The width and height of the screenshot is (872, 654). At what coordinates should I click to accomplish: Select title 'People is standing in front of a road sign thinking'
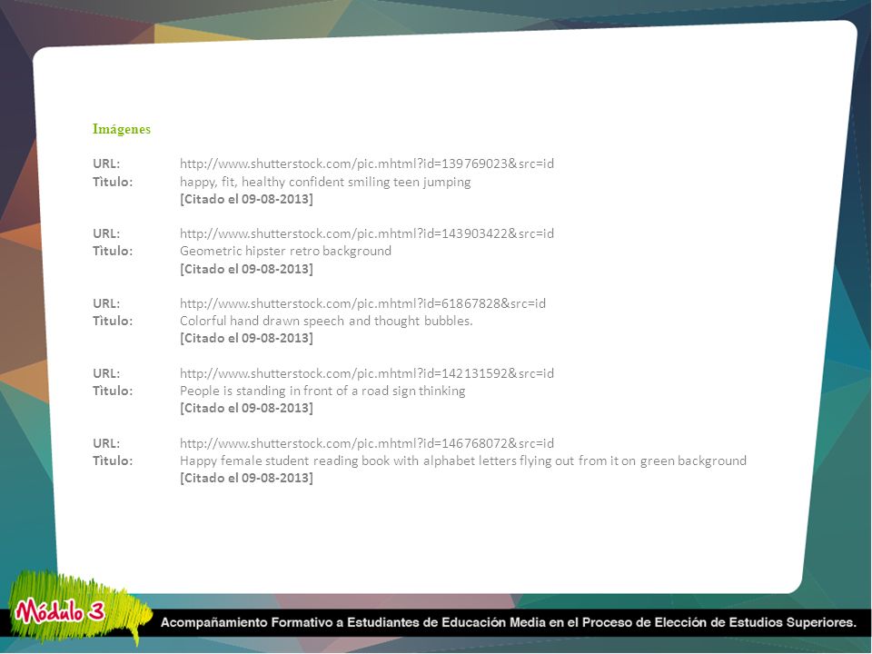[322, 391]
